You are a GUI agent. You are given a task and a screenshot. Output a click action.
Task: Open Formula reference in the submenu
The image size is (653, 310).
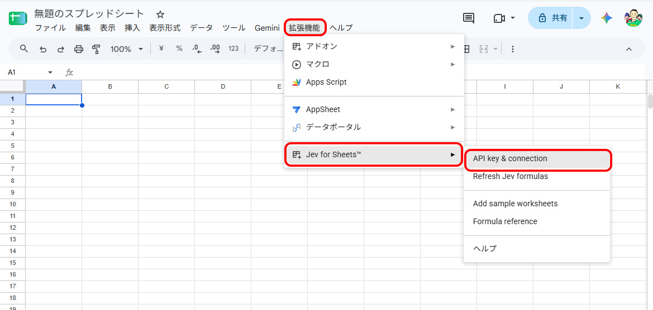click(537, 221)
